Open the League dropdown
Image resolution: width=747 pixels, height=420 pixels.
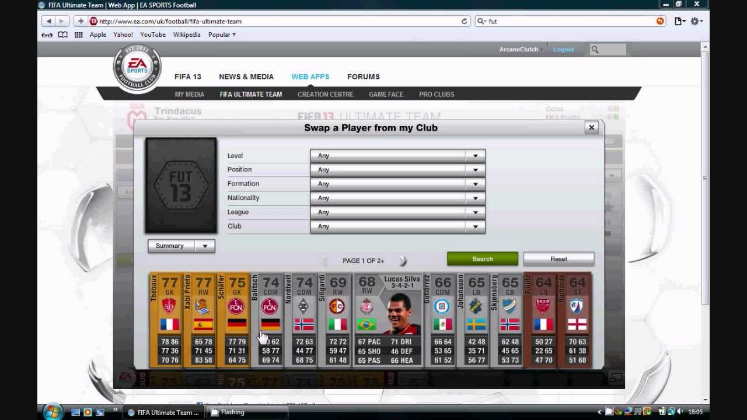(x=397, y=212)
